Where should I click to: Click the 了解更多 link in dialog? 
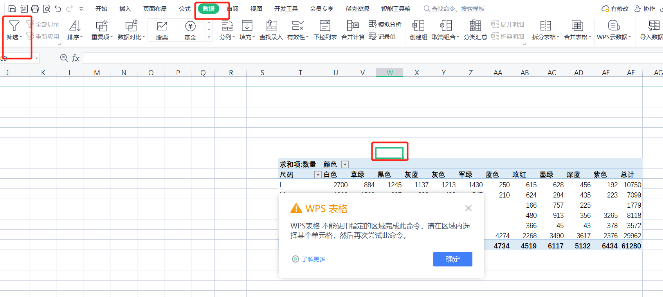[x=313, y=259]
